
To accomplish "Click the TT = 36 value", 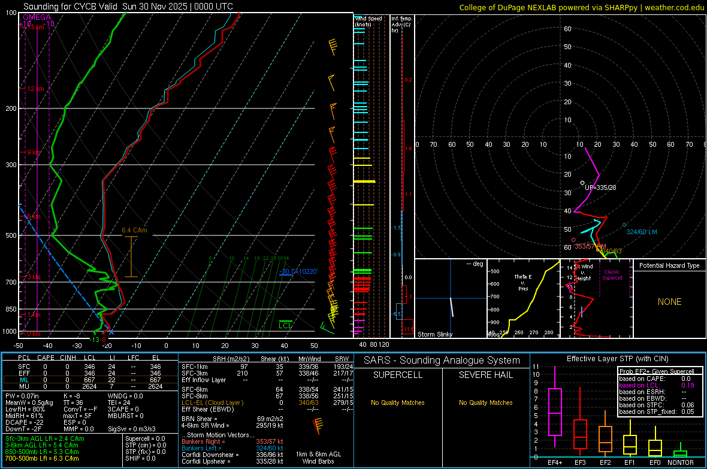I will (73, 403).
